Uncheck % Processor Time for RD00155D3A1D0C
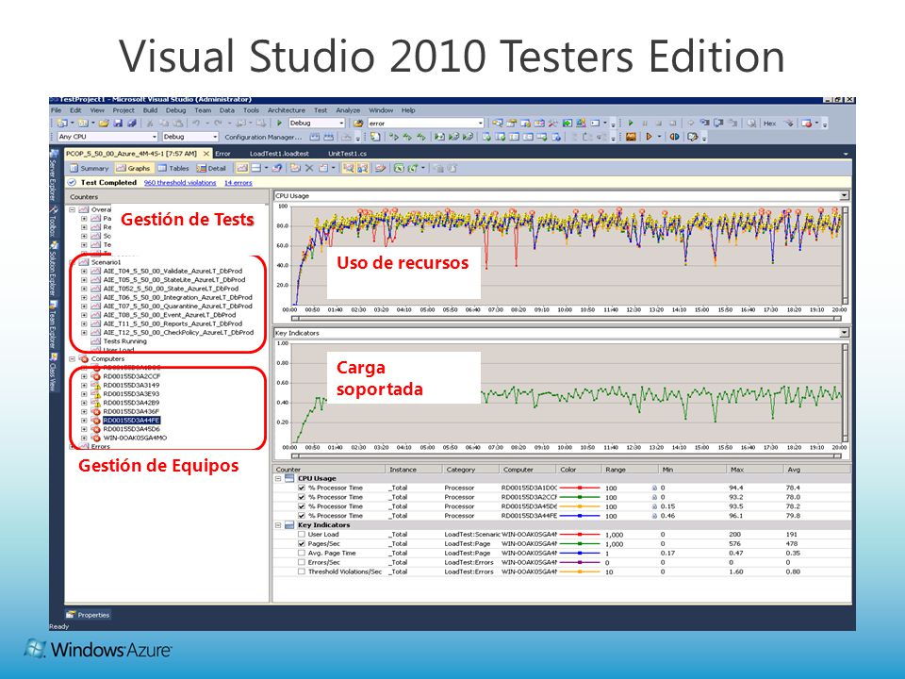 pyautogui.click(x=302, y=488)
